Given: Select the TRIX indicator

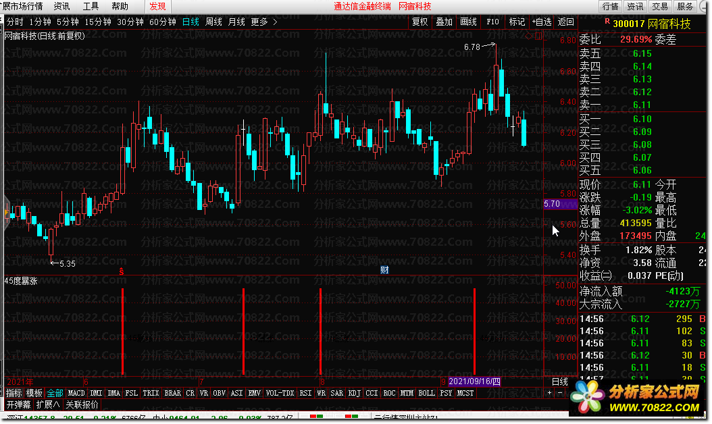Looking at the screenshot, I should tap(151, 393).
